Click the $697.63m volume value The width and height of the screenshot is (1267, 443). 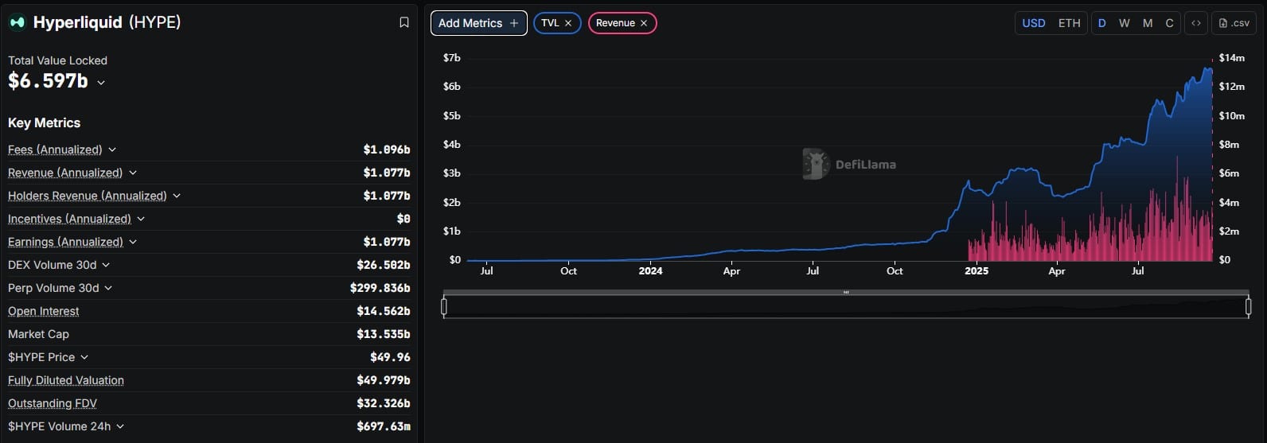coord(384,426)
